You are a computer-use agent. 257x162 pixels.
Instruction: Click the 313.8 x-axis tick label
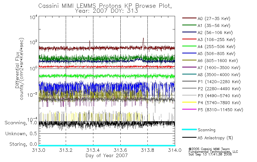(147, 150)
